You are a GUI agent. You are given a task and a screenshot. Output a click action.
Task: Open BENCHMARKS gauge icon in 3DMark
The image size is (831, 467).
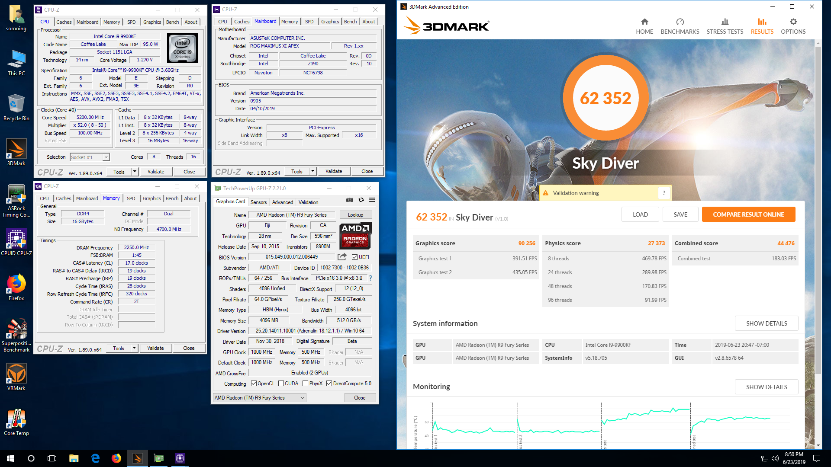pos(680,22)
